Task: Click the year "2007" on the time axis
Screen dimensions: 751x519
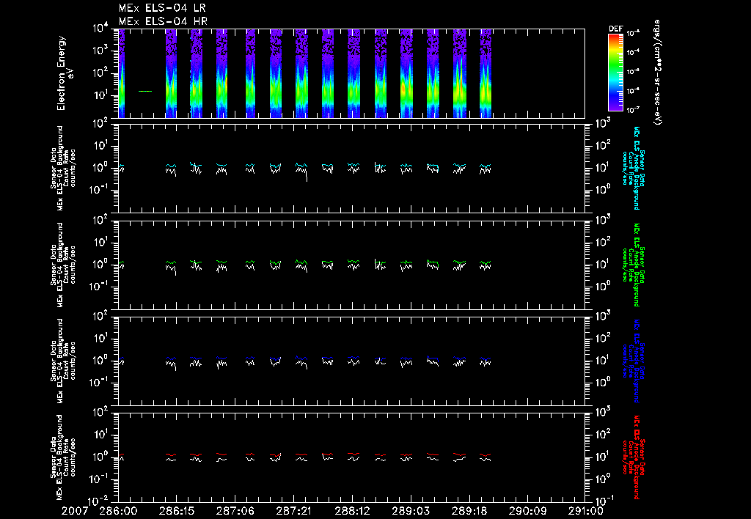Action: [74, 512]
